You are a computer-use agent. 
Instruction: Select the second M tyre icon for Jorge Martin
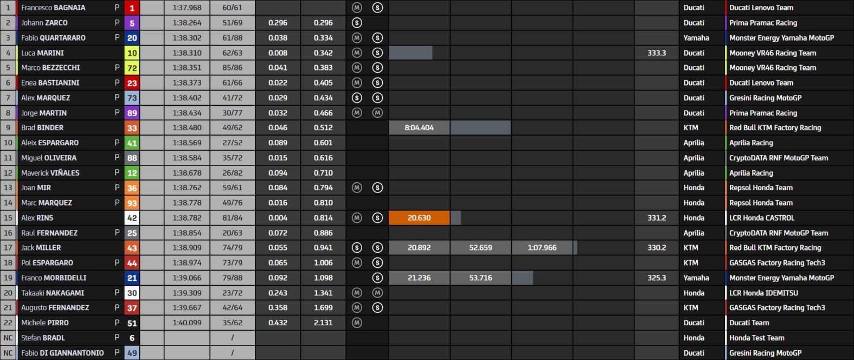pos(377,113)
